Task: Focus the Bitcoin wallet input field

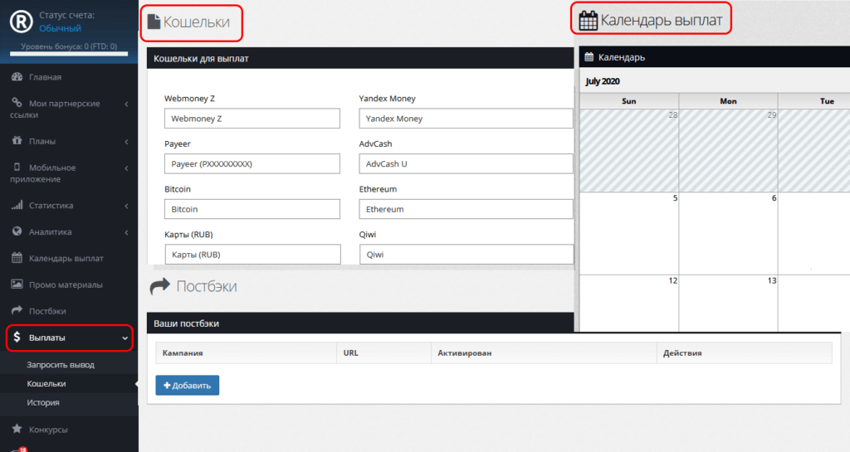Action: click(x=252, y=209)
